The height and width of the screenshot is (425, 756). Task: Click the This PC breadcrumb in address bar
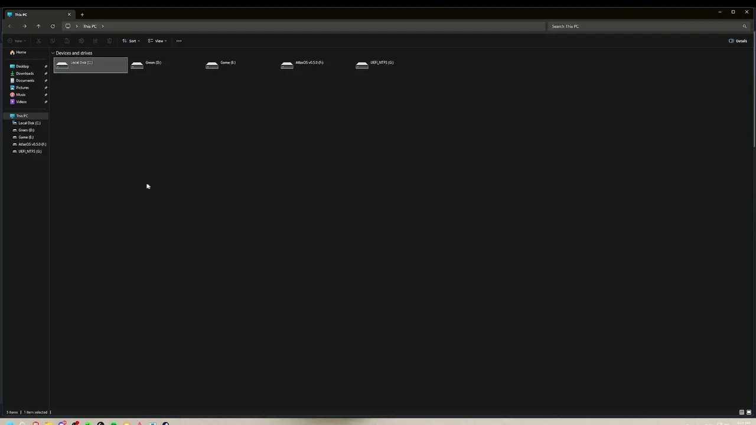click(90, 26)
